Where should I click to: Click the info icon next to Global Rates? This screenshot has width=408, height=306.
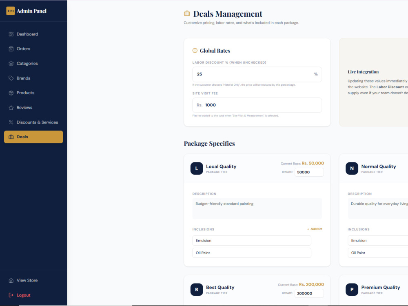point(195,51)
